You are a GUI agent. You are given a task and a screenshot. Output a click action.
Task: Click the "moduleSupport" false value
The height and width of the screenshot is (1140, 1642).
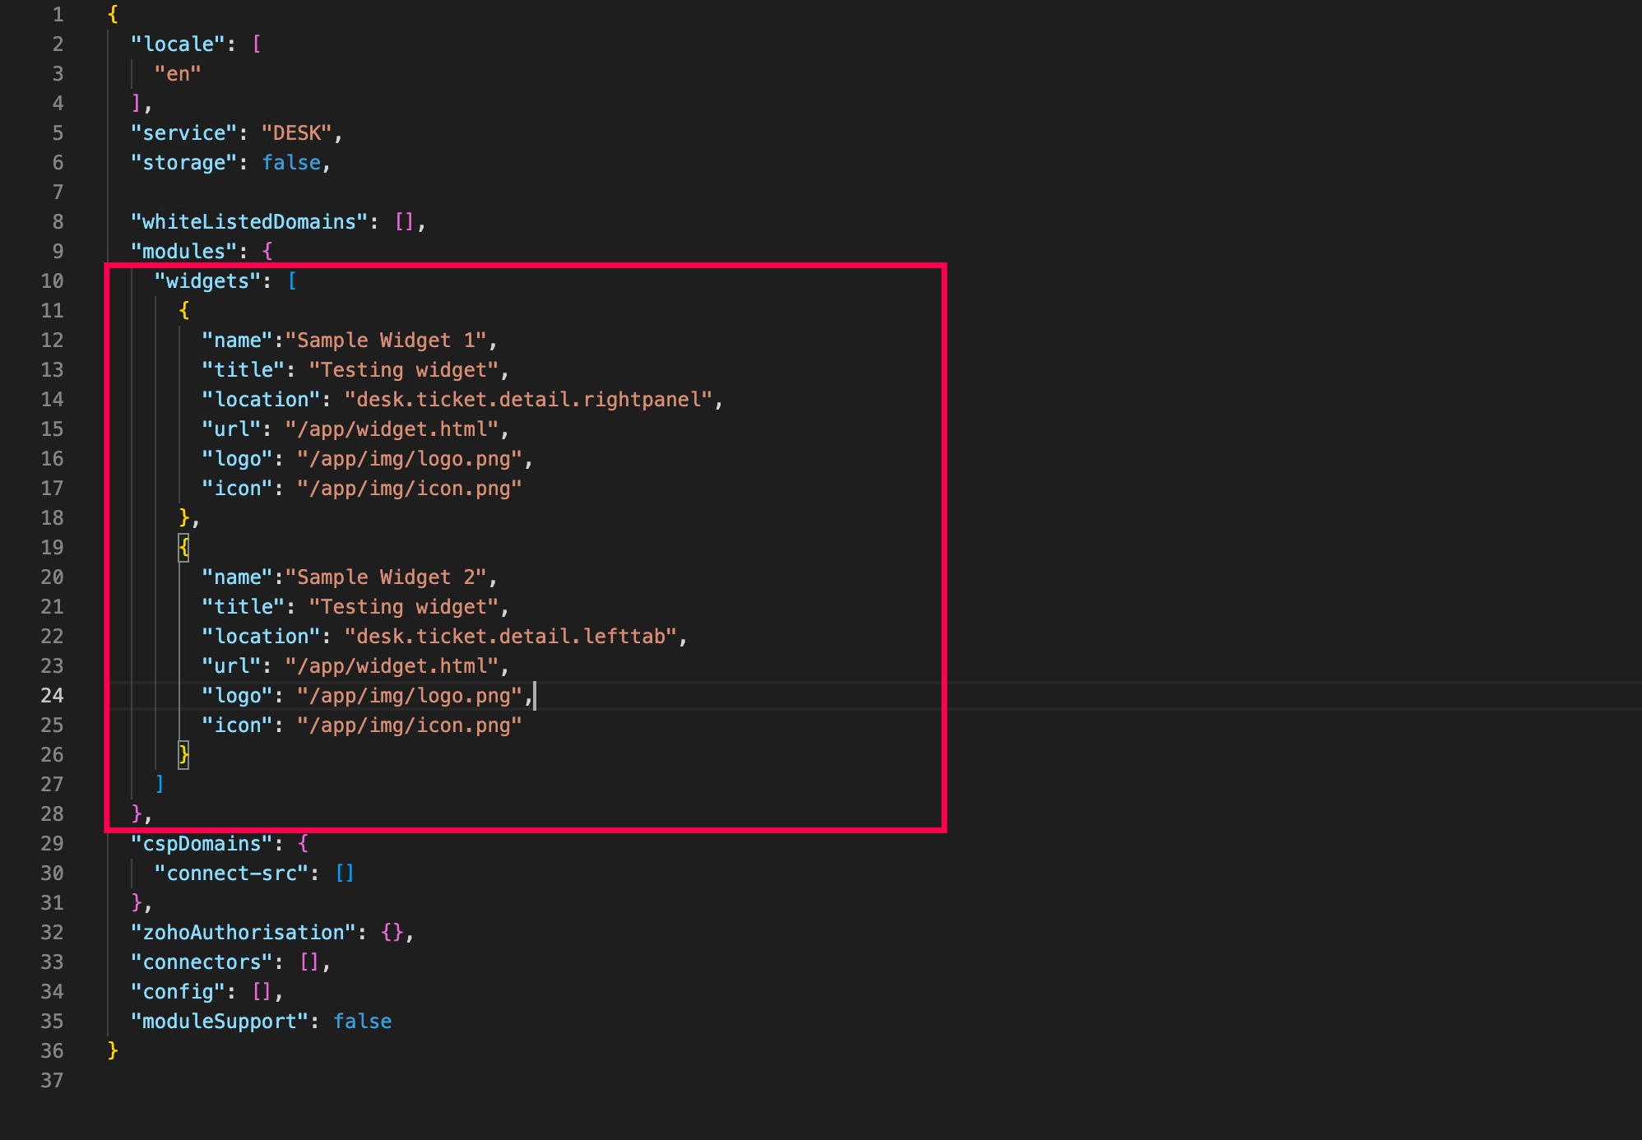(362, 1022)
